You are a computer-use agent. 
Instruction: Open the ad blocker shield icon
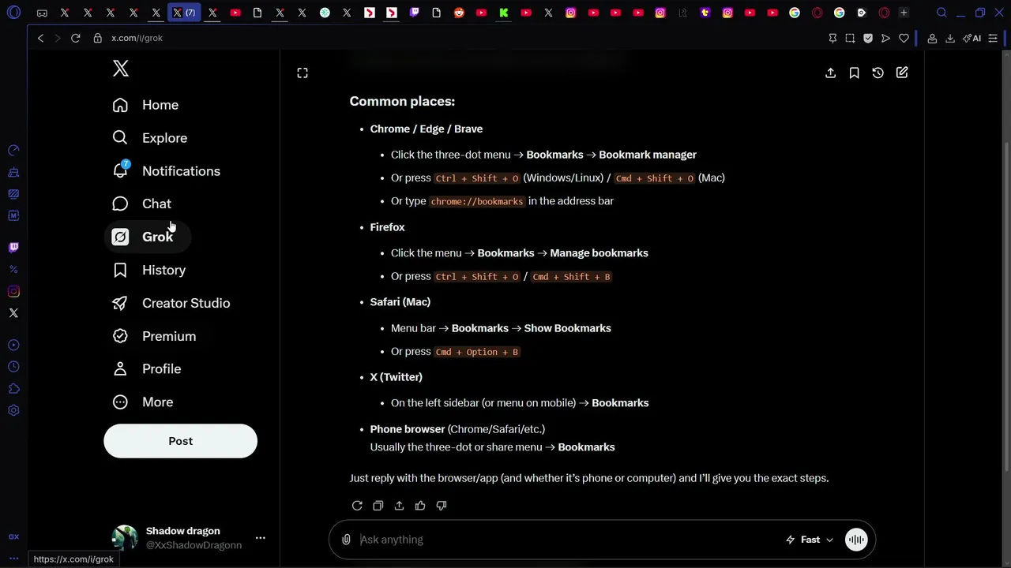(868, 38)
